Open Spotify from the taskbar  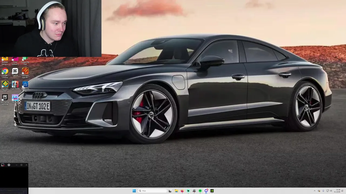[200, 191]
